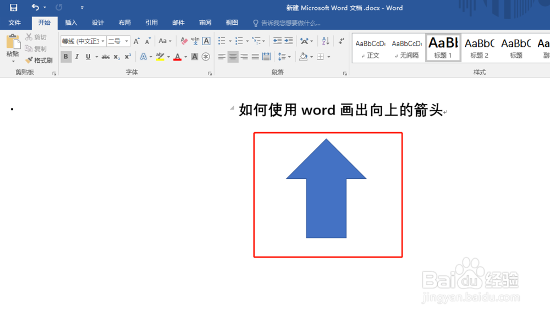Align text to the right
This screenshot has height=316, width=550.
coord(244,57)
